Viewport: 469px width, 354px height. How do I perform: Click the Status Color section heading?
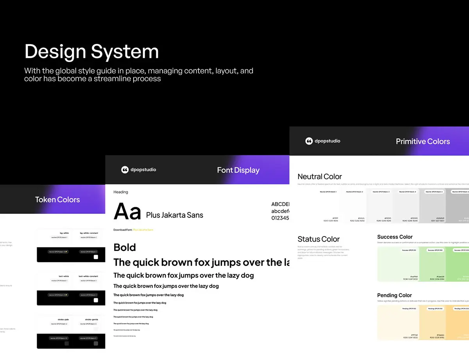(x=319, y=239)
